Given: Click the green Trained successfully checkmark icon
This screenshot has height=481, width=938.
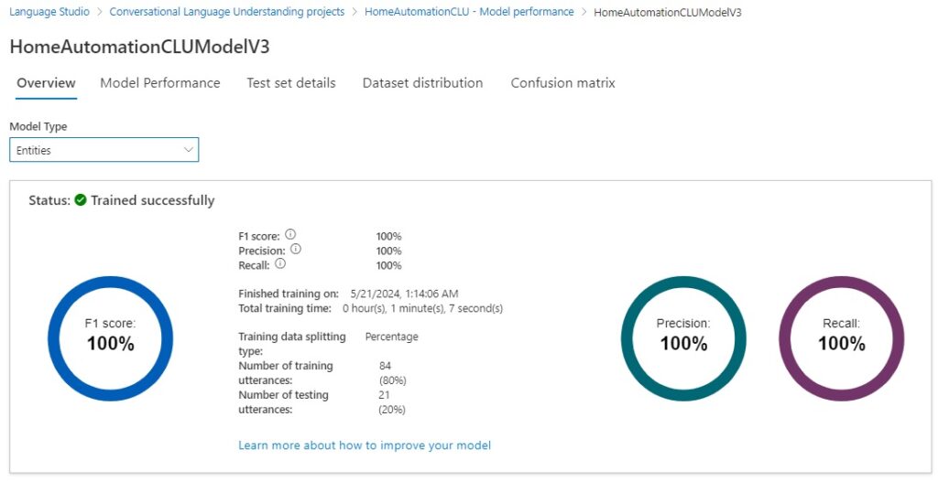Looking at the screenshot, I should (x=81, y=200).
